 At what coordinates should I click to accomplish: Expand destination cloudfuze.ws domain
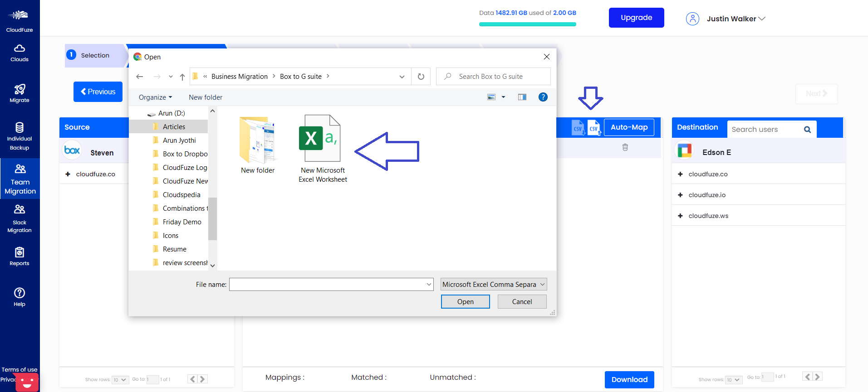coord(680,216)
